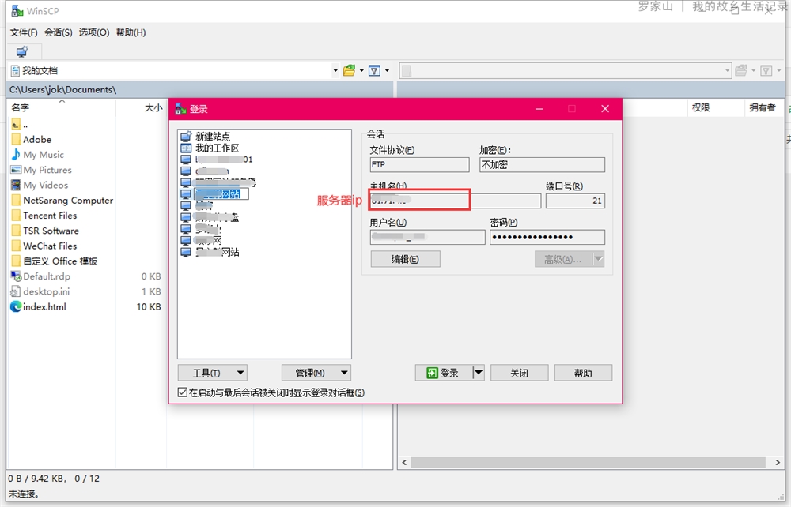Close the 登录 dialog with X
The height and width of the screenshot is (507, 791).
(x=605, y=109)
